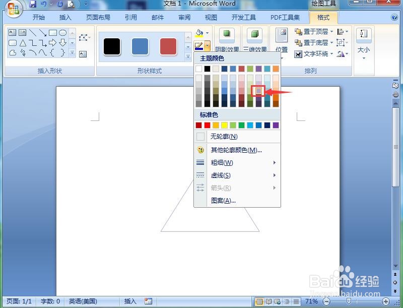The height and width of the screenshot is (308, 403).
Task: Select the rectangle shape
Action: click(x=53, y=32)
